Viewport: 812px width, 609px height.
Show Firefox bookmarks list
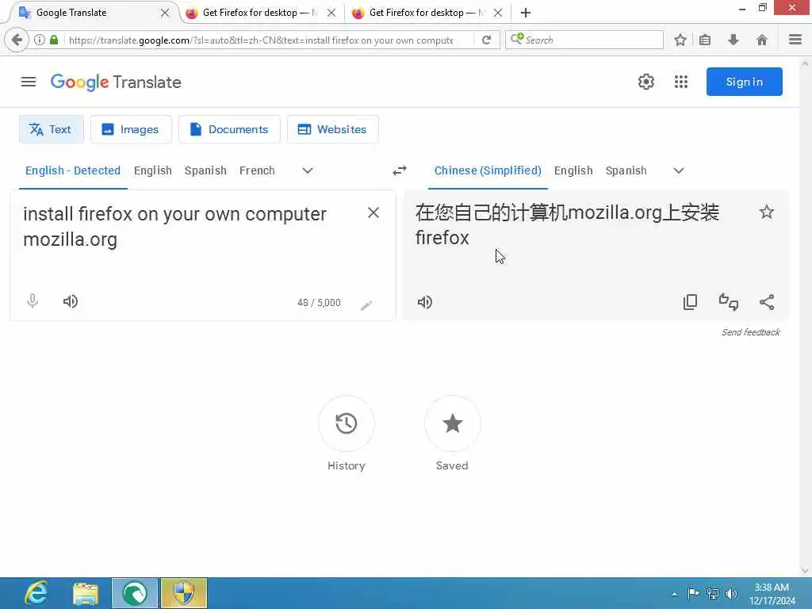pos(705,40)
